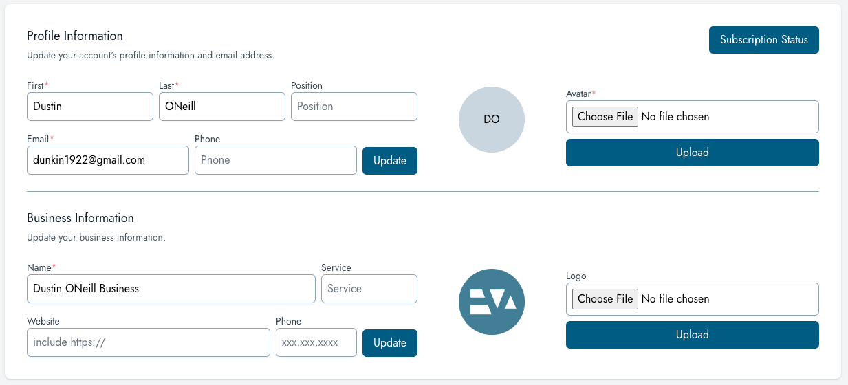Click into the Position field
This screenshot has height=385, width=848.
click(354, 107)
